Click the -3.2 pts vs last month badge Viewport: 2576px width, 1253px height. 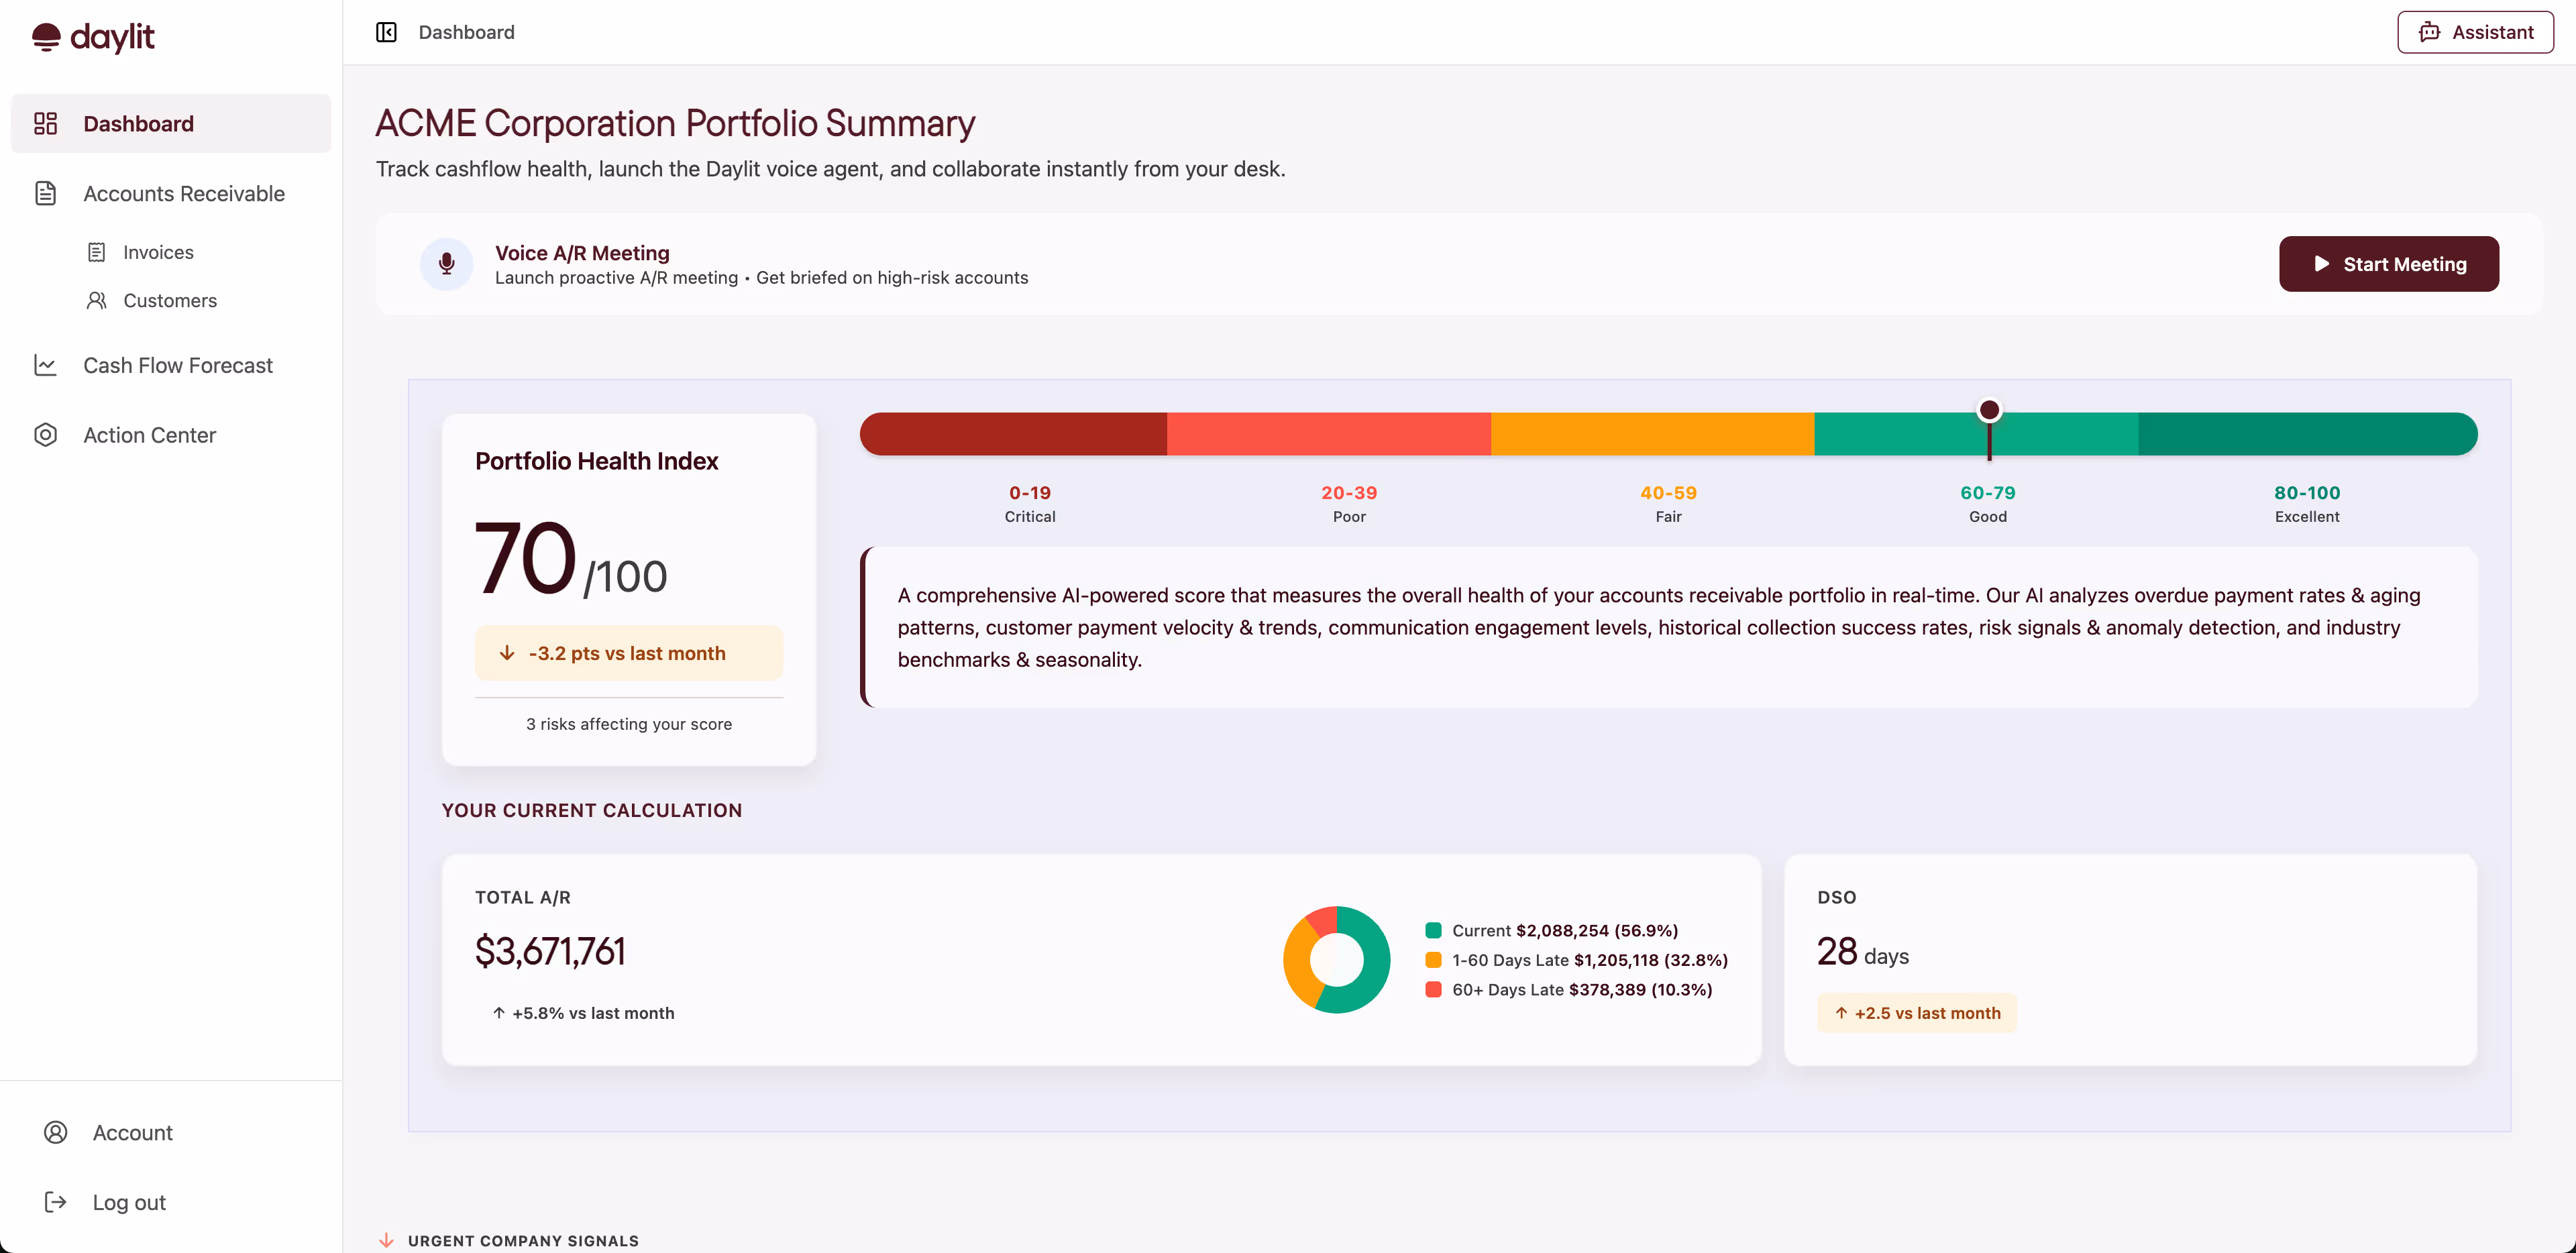point(628,653)
